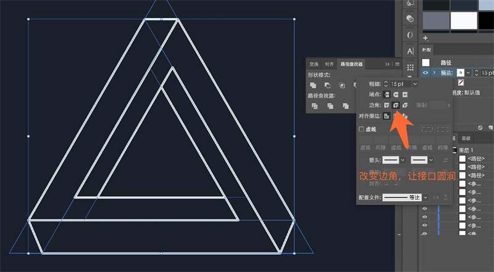494x272 pixels.
Task: Select butt cap endpoint style
Action: (387, 94)
